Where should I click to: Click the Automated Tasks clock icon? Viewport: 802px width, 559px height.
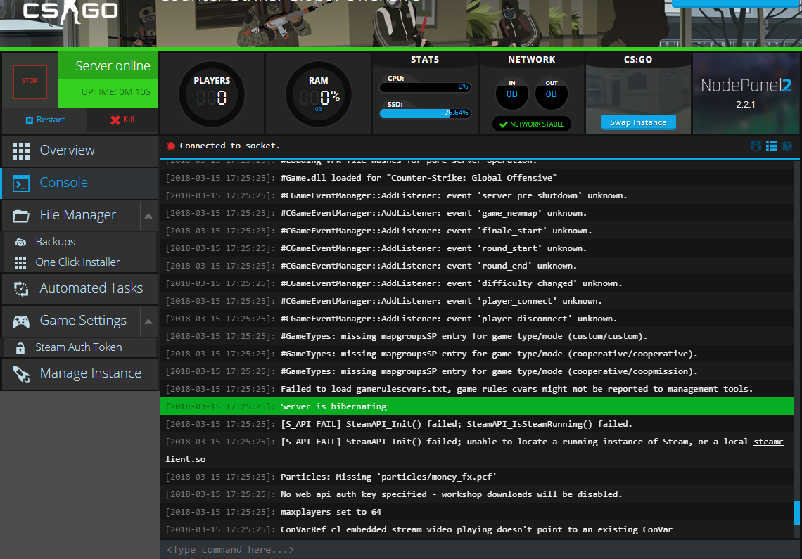(x=21, y=288)
